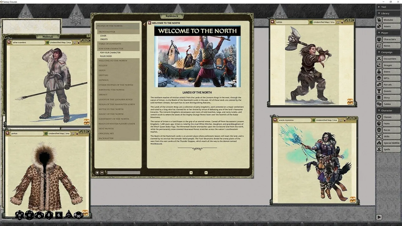Click the orange toolbar icon in kellids image
Screen dimensions: 402x226
coord(350,101)
